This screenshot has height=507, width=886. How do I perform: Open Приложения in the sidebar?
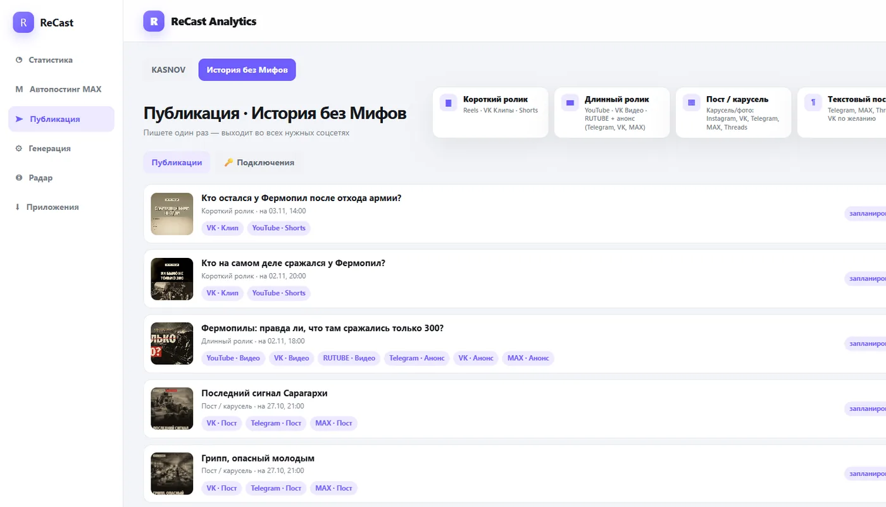point(61,207)
